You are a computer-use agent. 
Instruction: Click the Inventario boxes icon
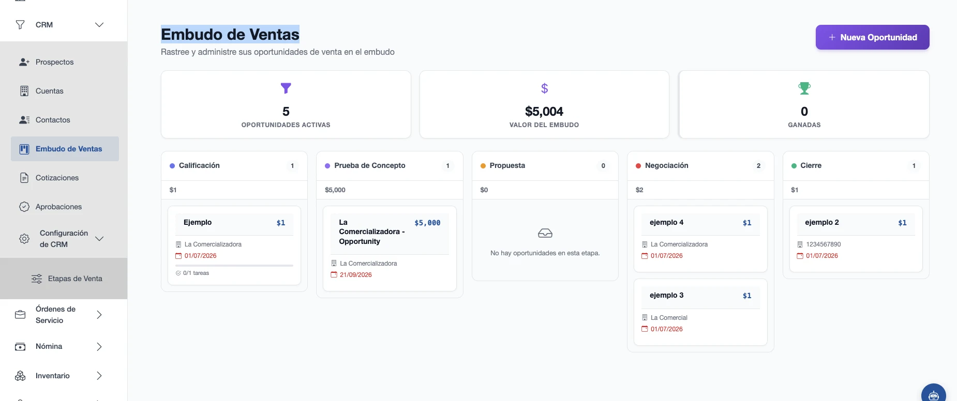click(x=20, y=376)
